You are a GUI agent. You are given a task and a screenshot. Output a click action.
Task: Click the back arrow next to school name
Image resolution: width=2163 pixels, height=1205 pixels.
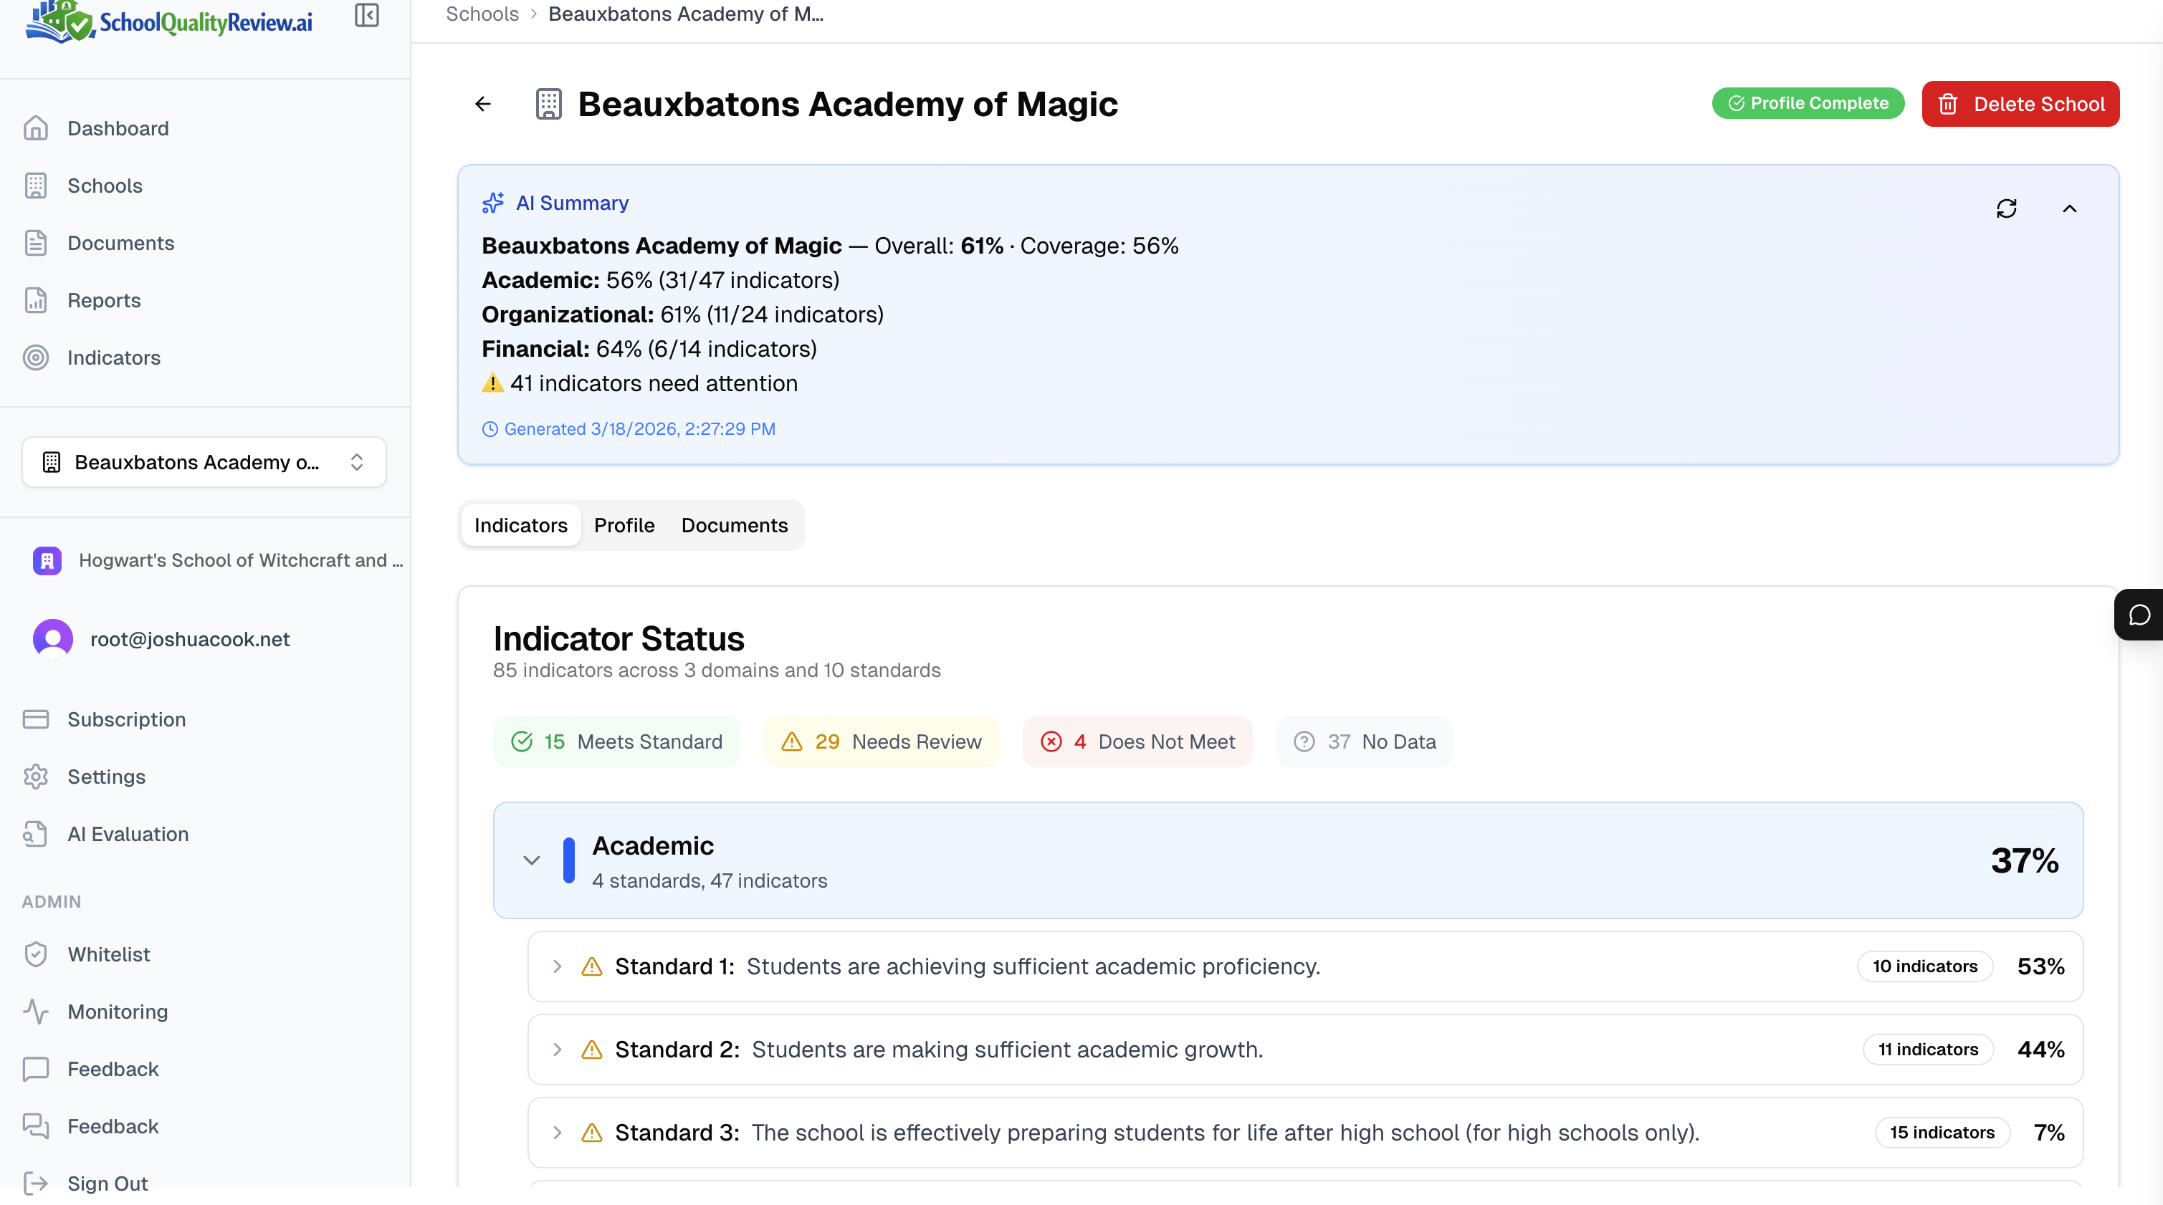tap(483, 104)
